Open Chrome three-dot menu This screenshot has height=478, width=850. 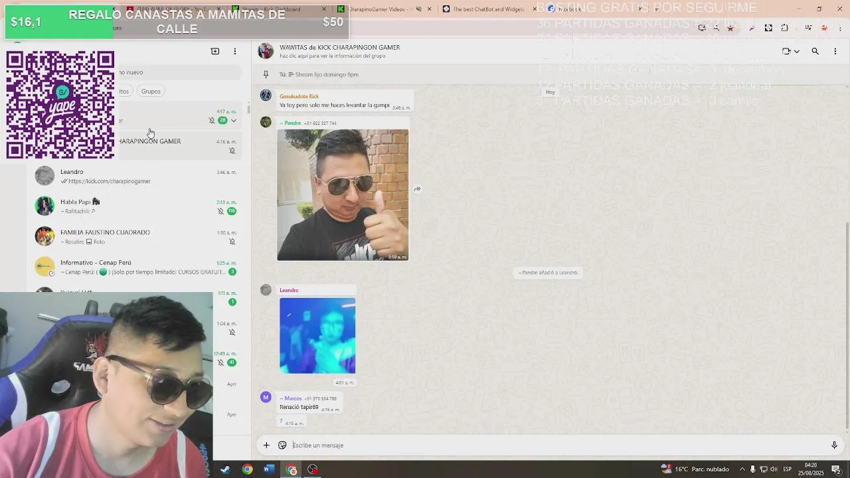point(839,28)
